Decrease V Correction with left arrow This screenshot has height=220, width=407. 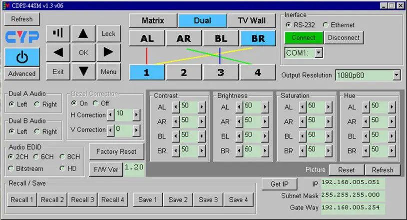[111, 130]
